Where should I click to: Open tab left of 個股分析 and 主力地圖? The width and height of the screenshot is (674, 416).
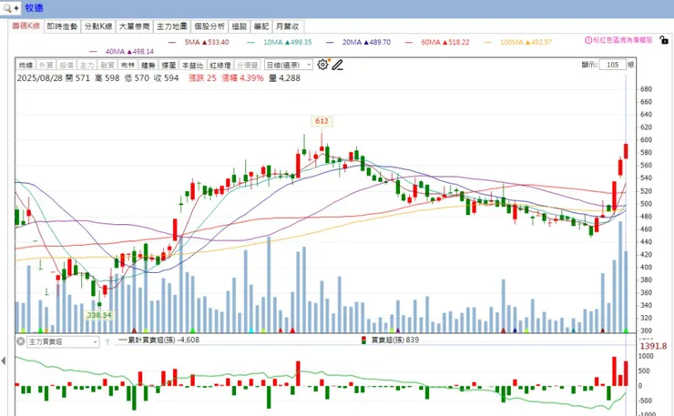(x=134, y=26)
